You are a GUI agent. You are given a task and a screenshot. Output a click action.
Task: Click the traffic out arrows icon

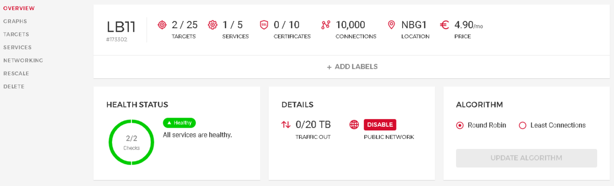click(x=286, y=125)
